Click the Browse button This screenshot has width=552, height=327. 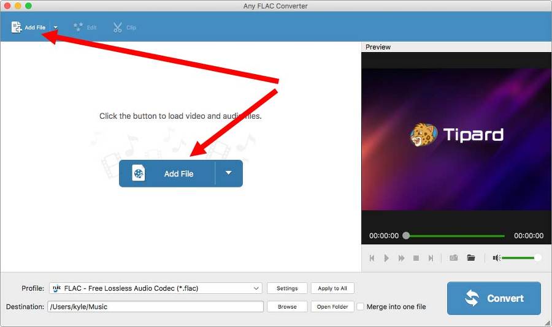[x=287, y=307]
